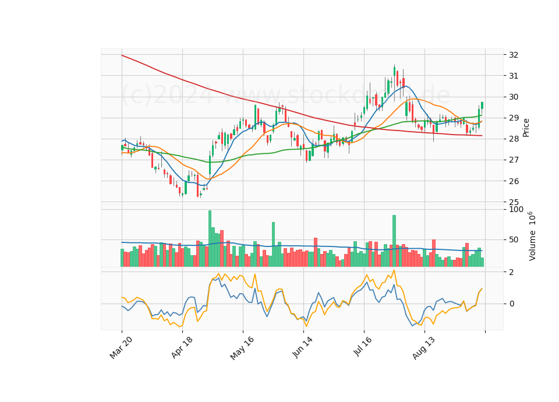Click the Apr 18 date label
Screen dimensions: 559x402
click(x=182, y=347)
